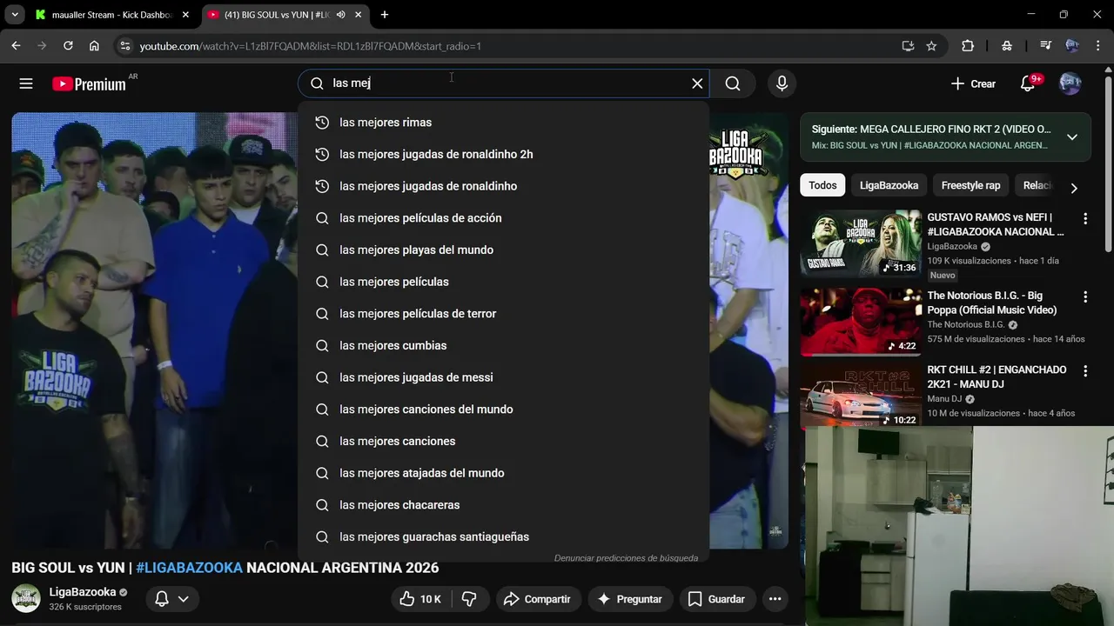Click the Crear button
The image size is (1114, 626).
pos(973,83)
